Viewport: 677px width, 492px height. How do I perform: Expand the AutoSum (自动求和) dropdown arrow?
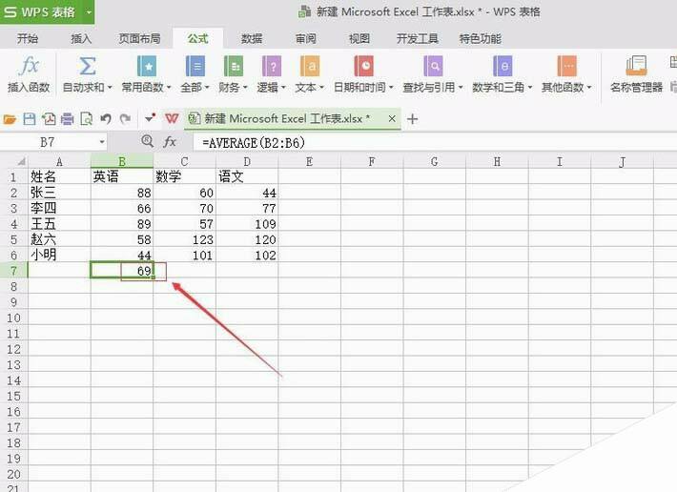click(x=110, y=88)
